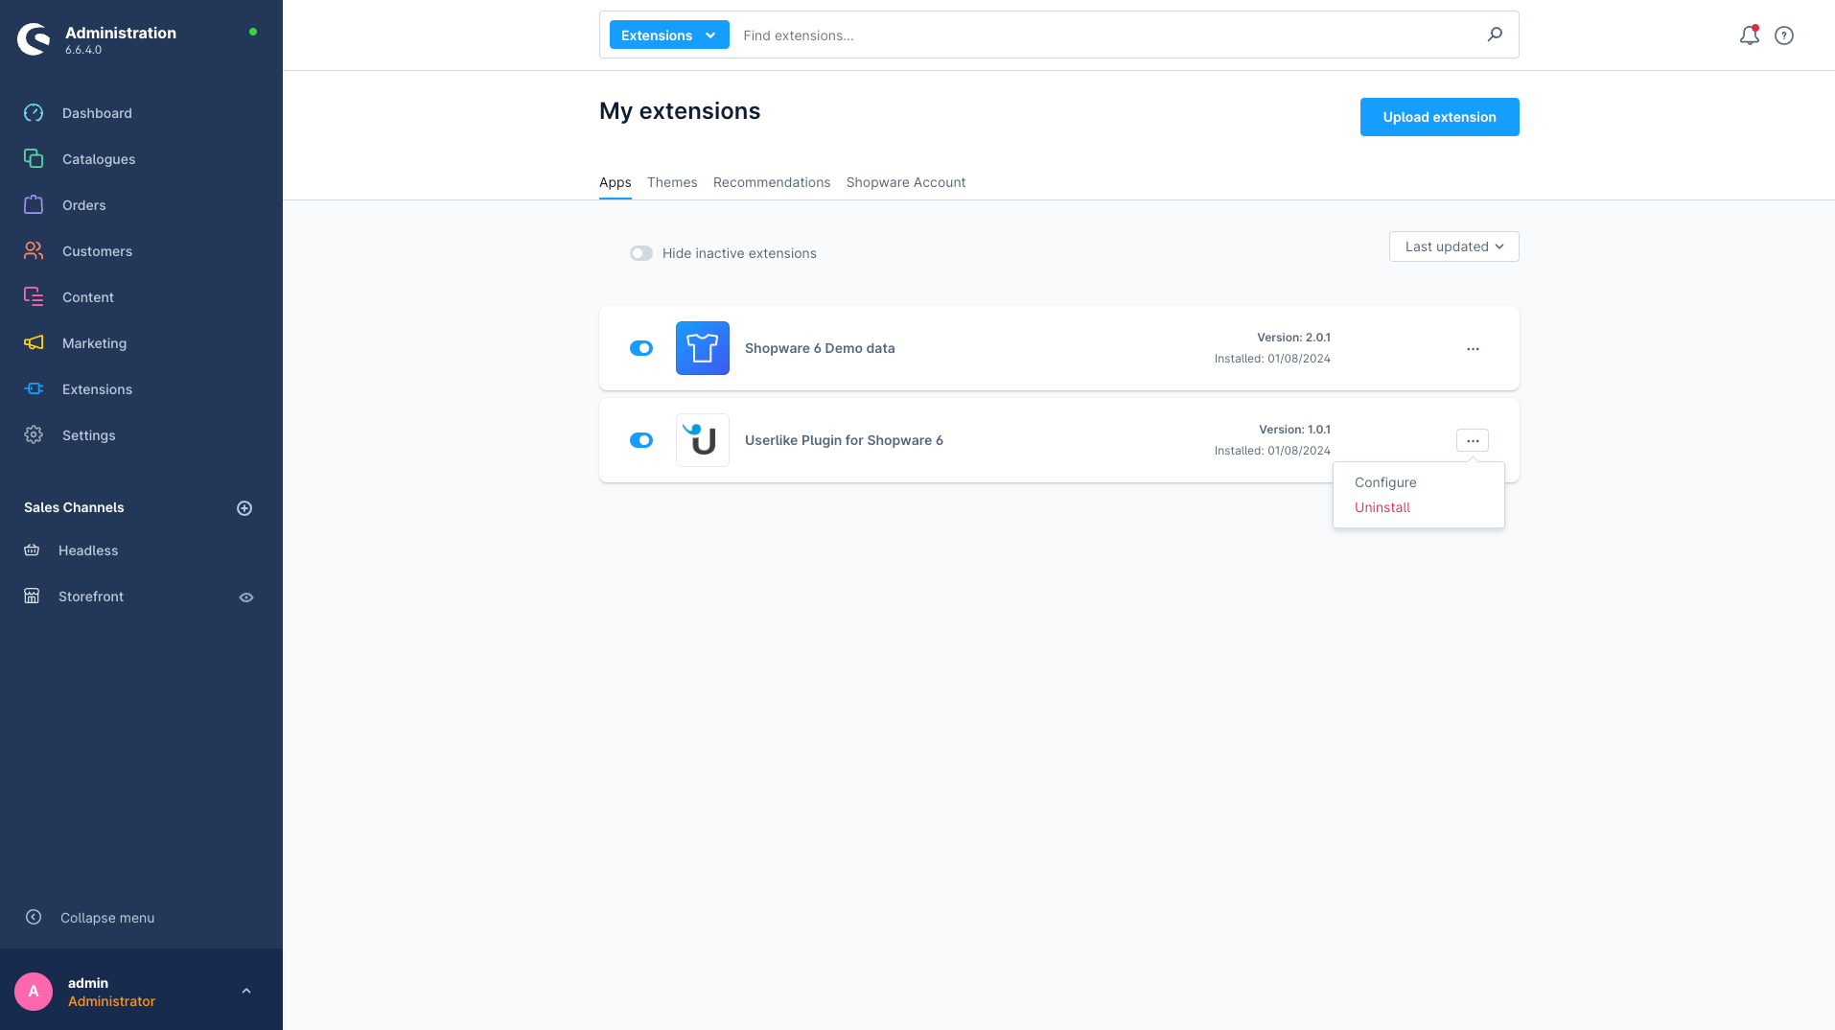The image size is (1835, 1030).
Task: Deactivate Userlike Plugin for Shopware 6 toggle
Action: tap(641, 440)
